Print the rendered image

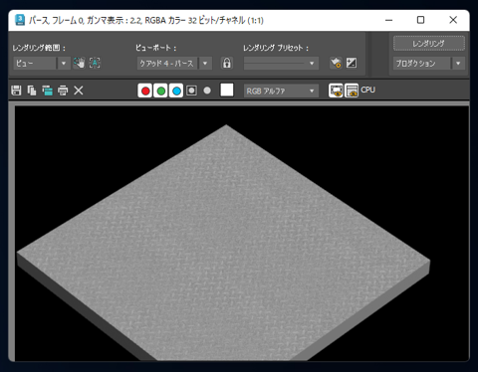click(63, 91)
